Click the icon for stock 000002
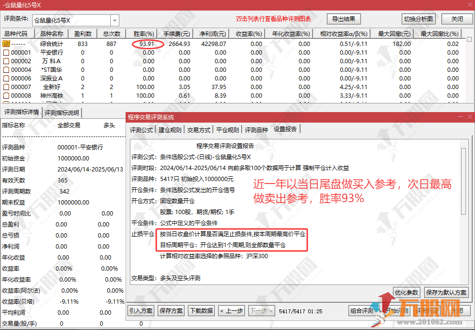475x330 pixels. (x=6, y=61)
